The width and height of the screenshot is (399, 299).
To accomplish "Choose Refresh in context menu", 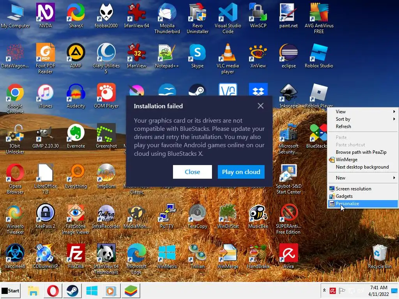I will click(363, 127).
